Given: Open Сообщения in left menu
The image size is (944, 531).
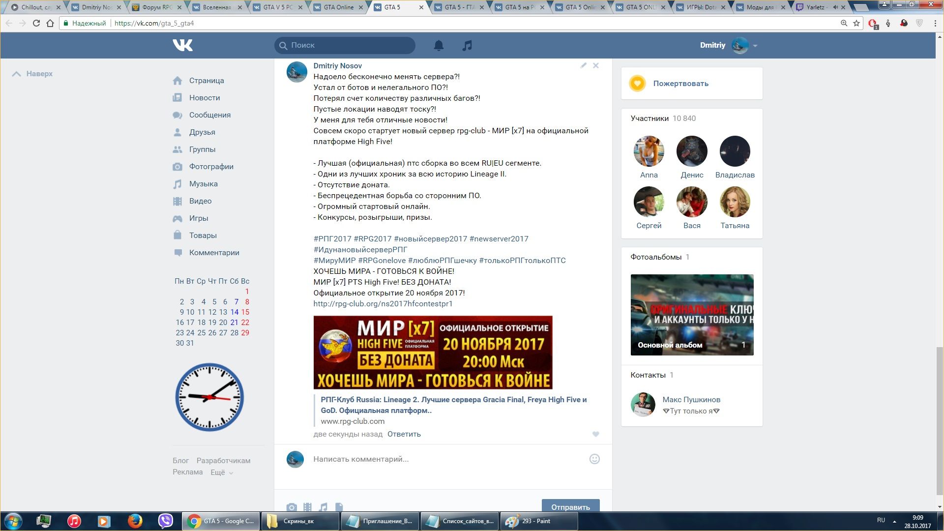Looking at the screenshot, I should [209, 115].
